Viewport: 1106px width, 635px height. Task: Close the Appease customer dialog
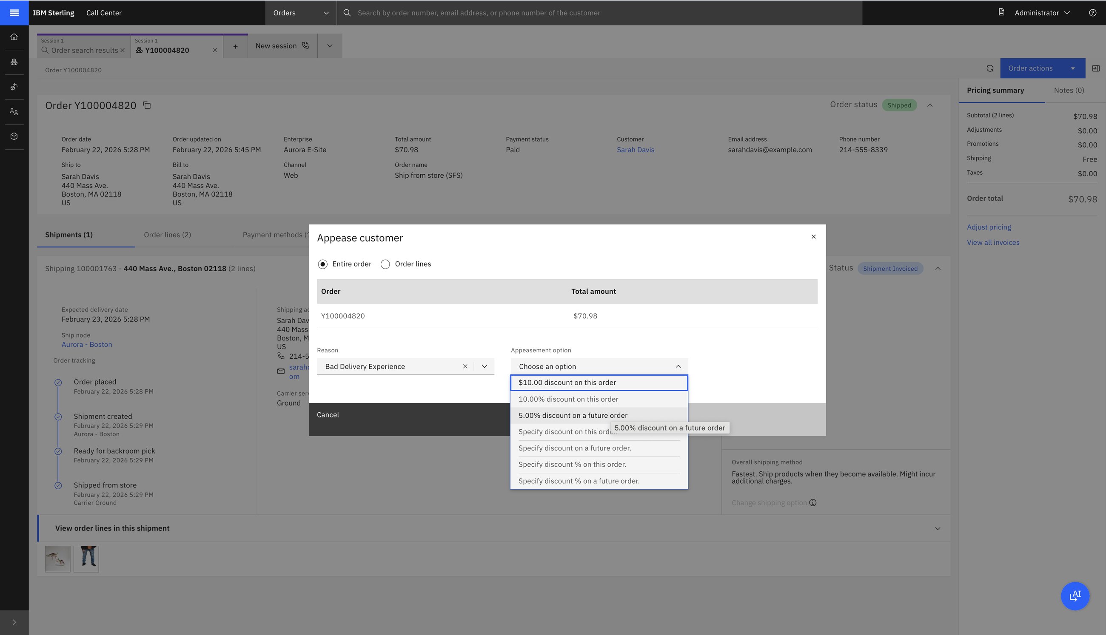click(813, 237)
